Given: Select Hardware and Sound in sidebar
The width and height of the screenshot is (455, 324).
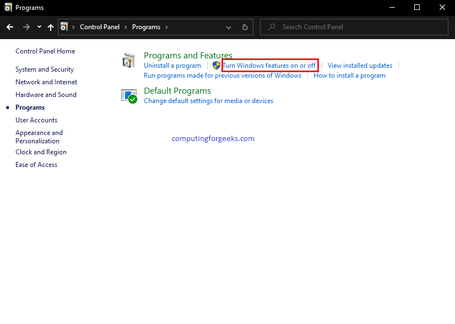Looking at the screenshot, I should [x=46, y=95].
